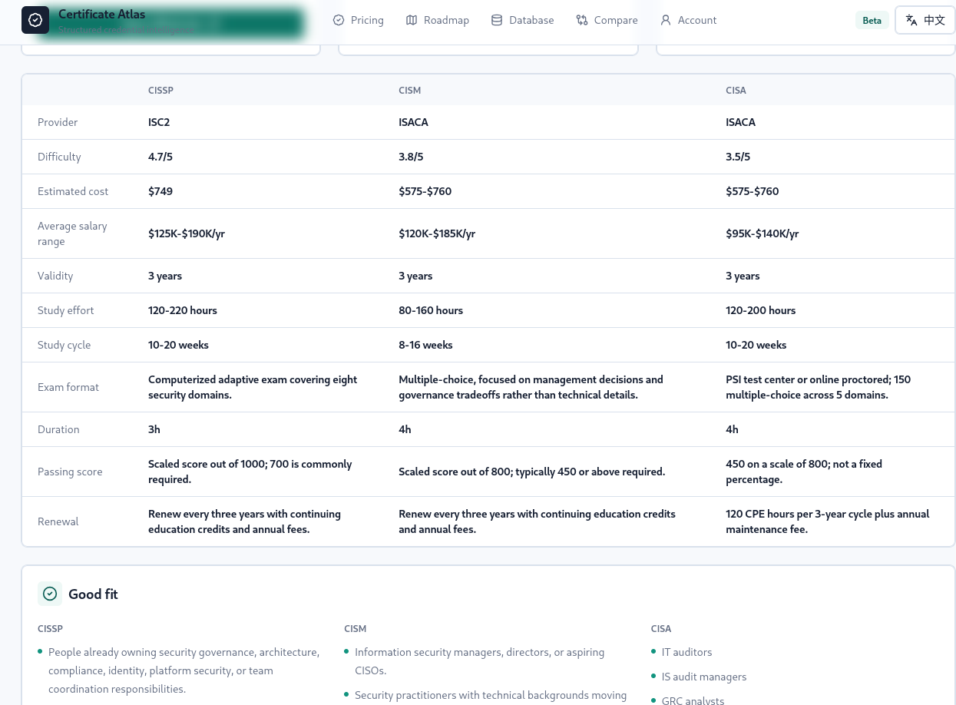
Task: Click the Compare arrows icon
Action: coord(582,20)
